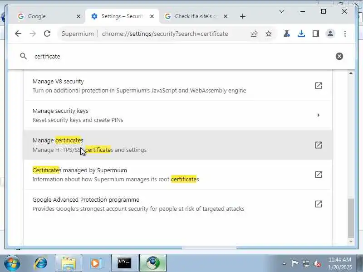Close the Google tab
Viewport: 363px width, 272px height.
click(78, 16)
